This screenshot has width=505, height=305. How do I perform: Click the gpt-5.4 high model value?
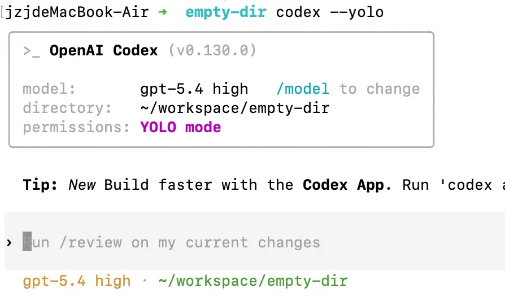coord(194,89)
